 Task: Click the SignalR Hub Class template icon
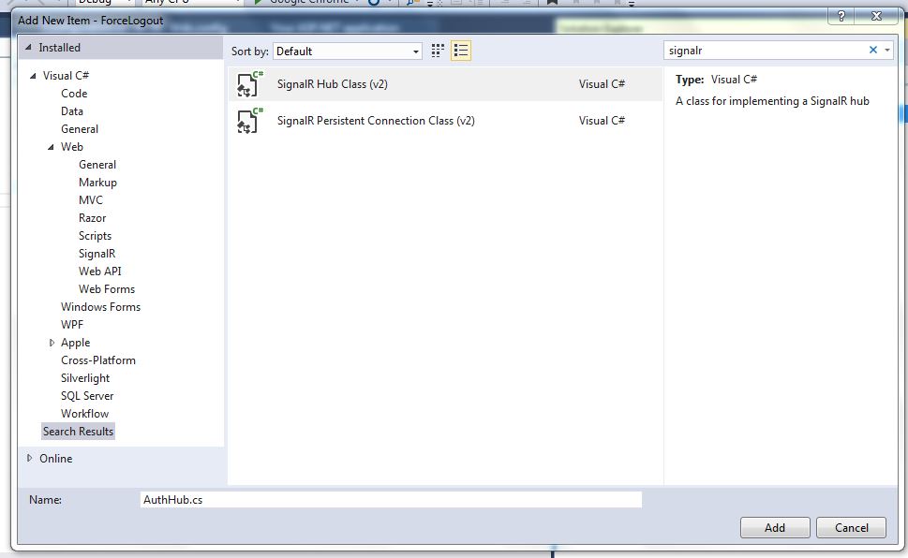pos(249,84)
